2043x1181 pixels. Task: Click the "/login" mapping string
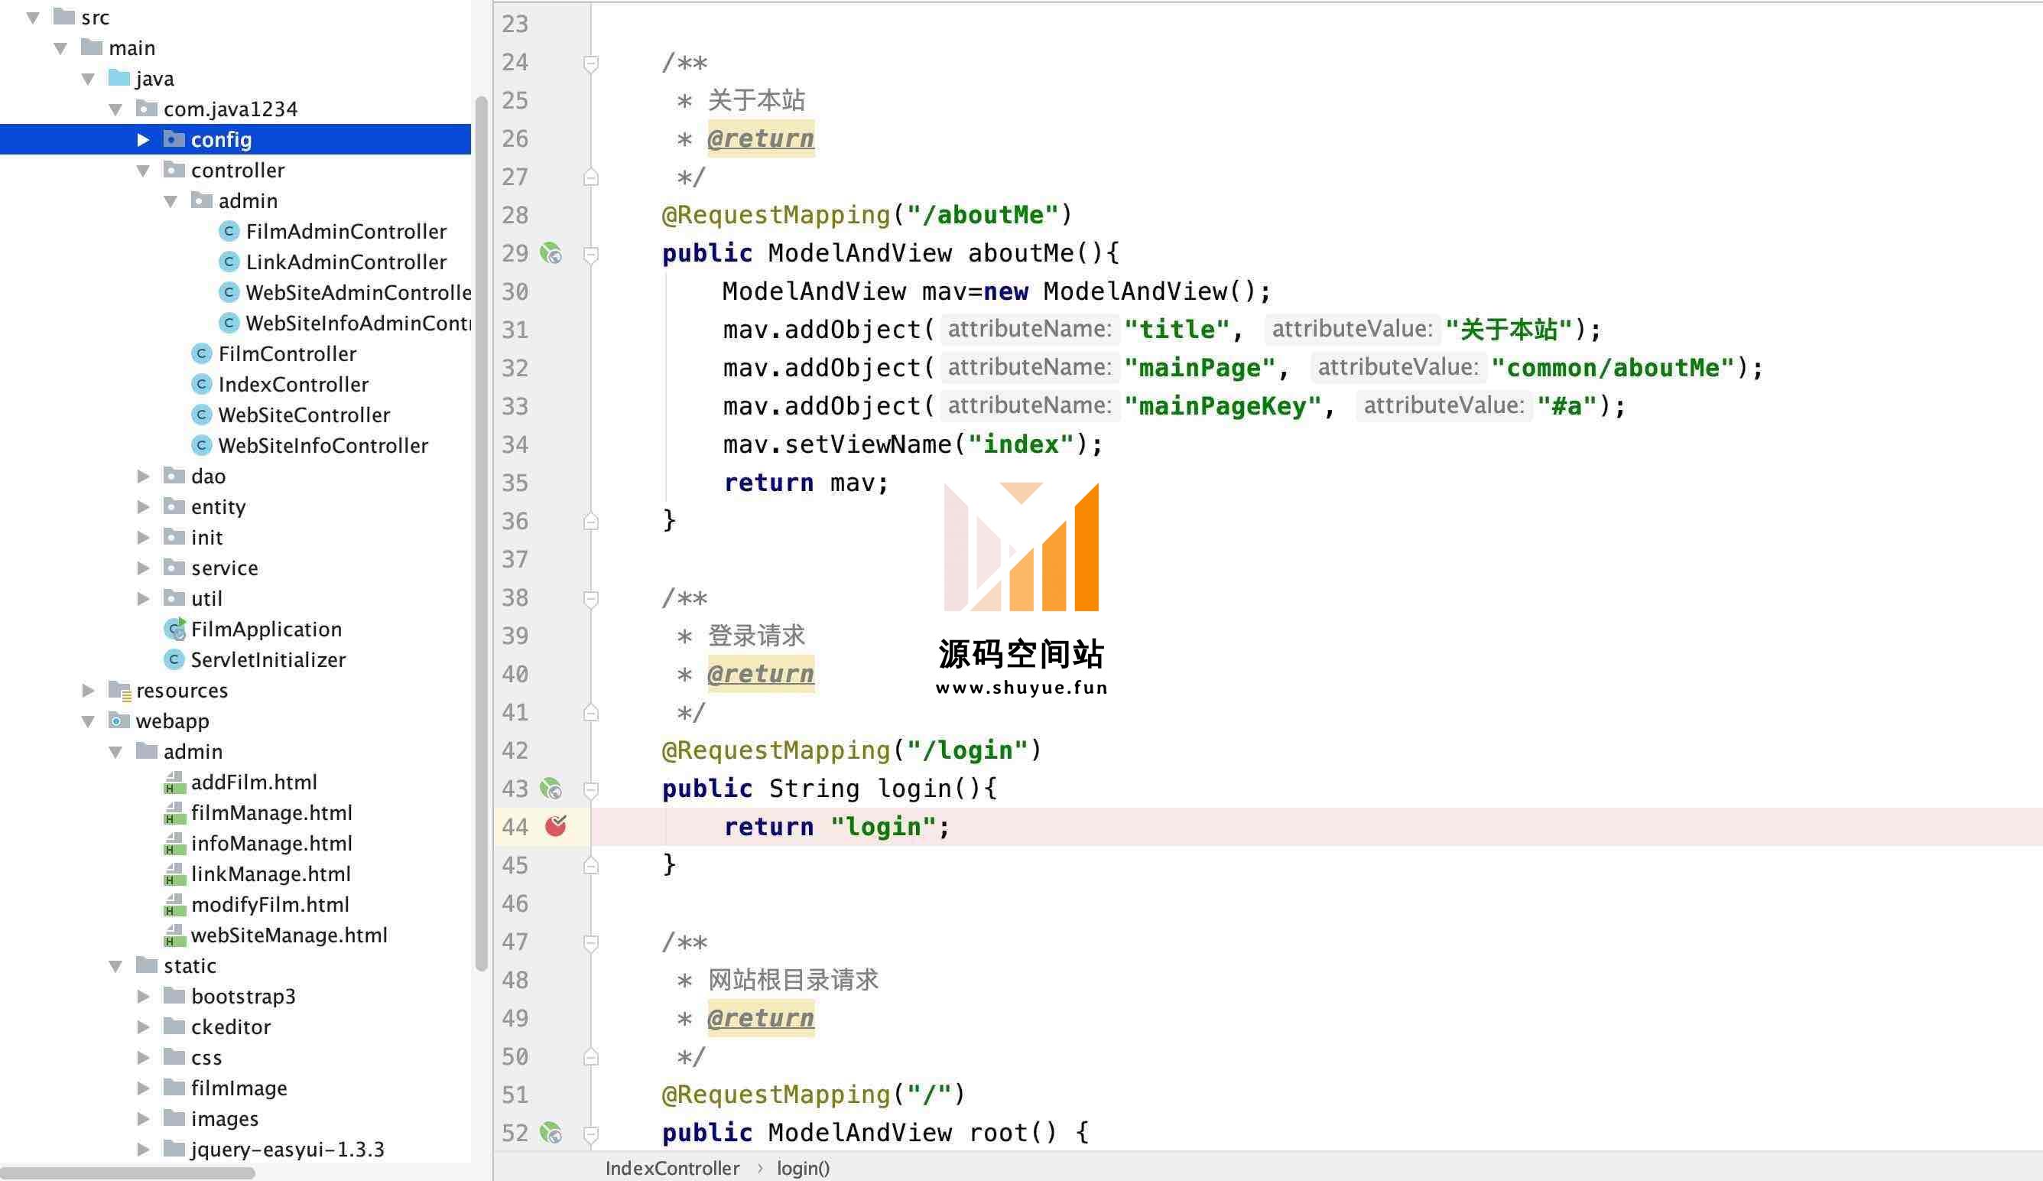[x=967, y=750]
